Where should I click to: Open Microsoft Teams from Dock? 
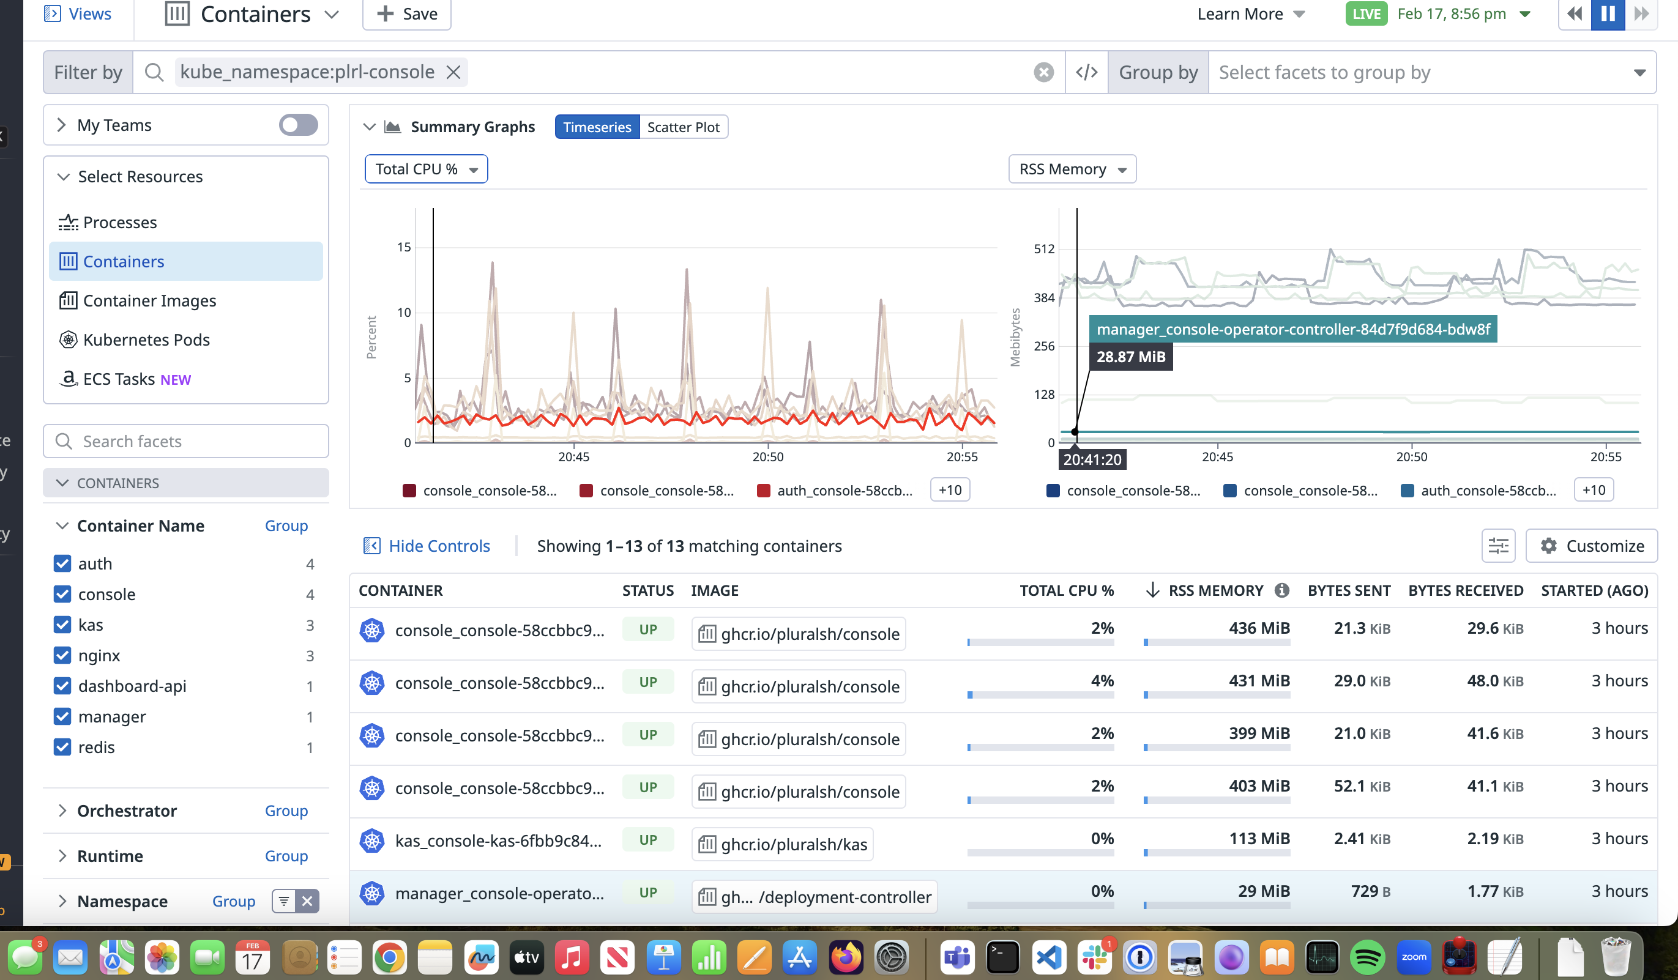[x=957, y=957]
